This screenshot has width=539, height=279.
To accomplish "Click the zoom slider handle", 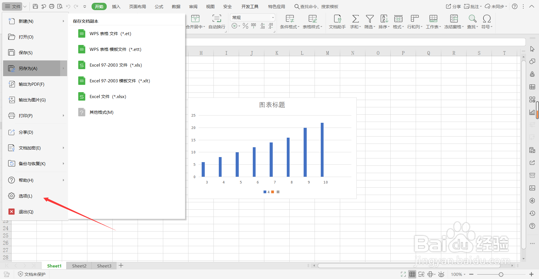I will point(501,274).
